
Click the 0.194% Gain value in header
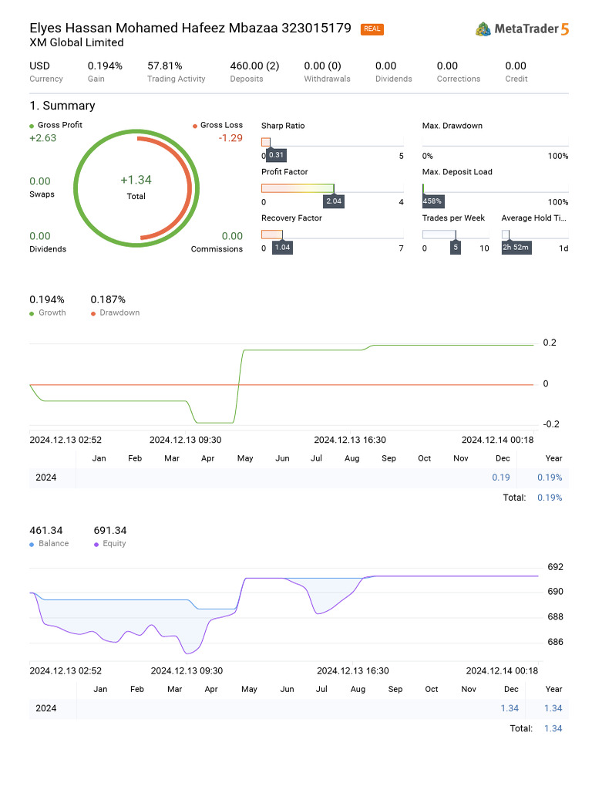105,66
